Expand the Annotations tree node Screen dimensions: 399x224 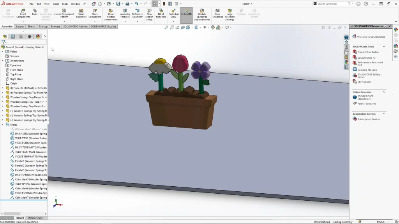(2, 61)
